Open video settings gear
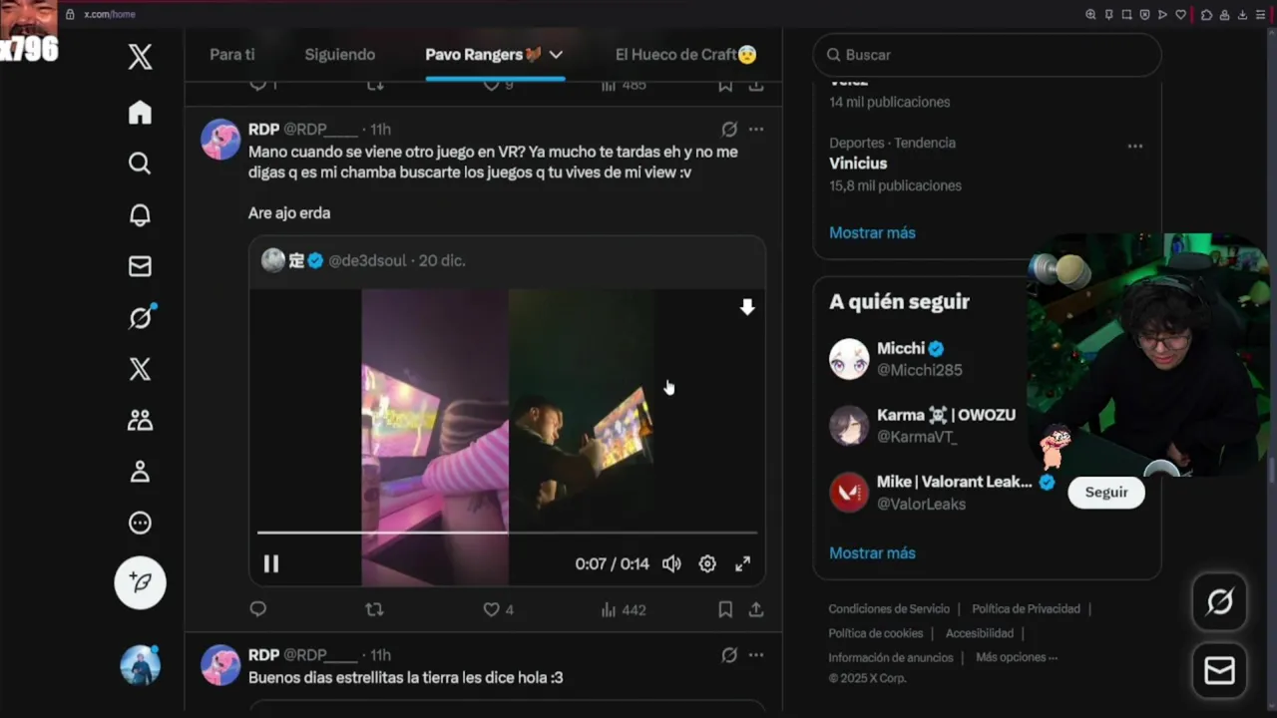The height and width of the screenshot is (718, 1277). click(707, 564)
